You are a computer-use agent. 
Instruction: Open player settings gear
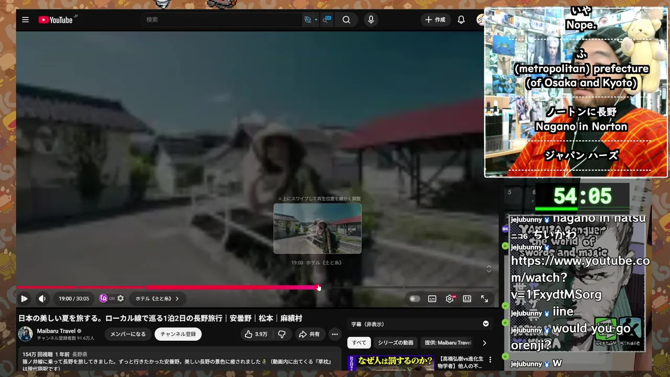click(450, 298)
